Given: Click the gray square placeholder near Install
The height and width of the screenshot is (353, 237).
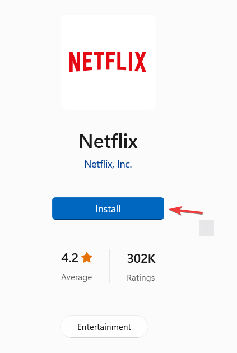Looking at the screenshot, I should pos(207,228).
